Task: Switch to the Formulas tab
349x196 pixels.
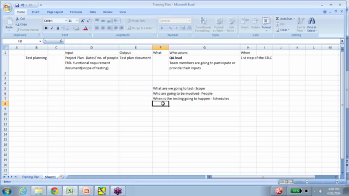Action: click(76, 12)
